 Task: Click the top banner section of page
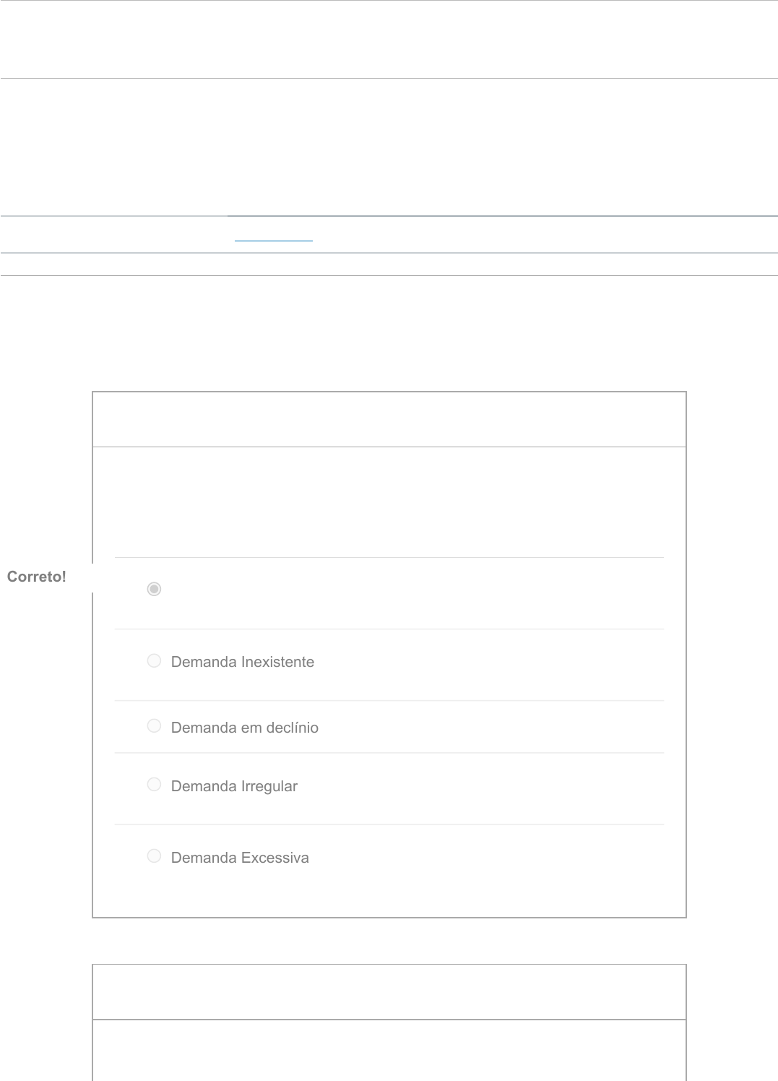[389, 39]
